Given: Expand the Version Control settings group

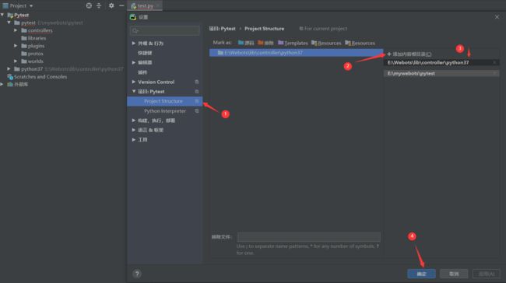Looking at the screenshot, I should coord(134,82).
